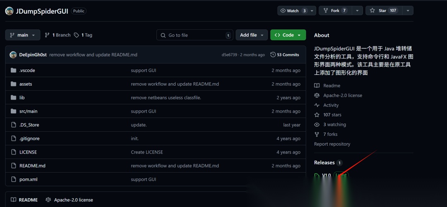Image resolution: width=447 pixels, height=207 pixels.
Task: Click the LICENSE file icon
Action: point(13,152)
